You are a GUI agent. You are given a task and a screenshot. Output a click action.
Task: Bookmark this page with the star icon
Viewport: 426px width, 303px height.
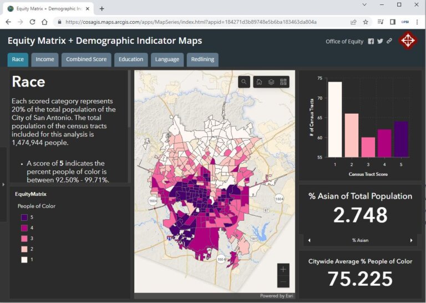pyautogui.click(x=366, y=22)
